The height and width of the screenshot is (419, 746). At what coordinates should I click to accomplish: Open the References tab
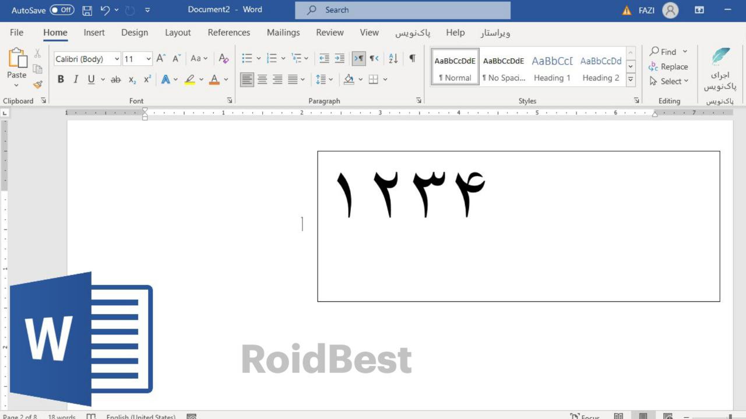228,33
